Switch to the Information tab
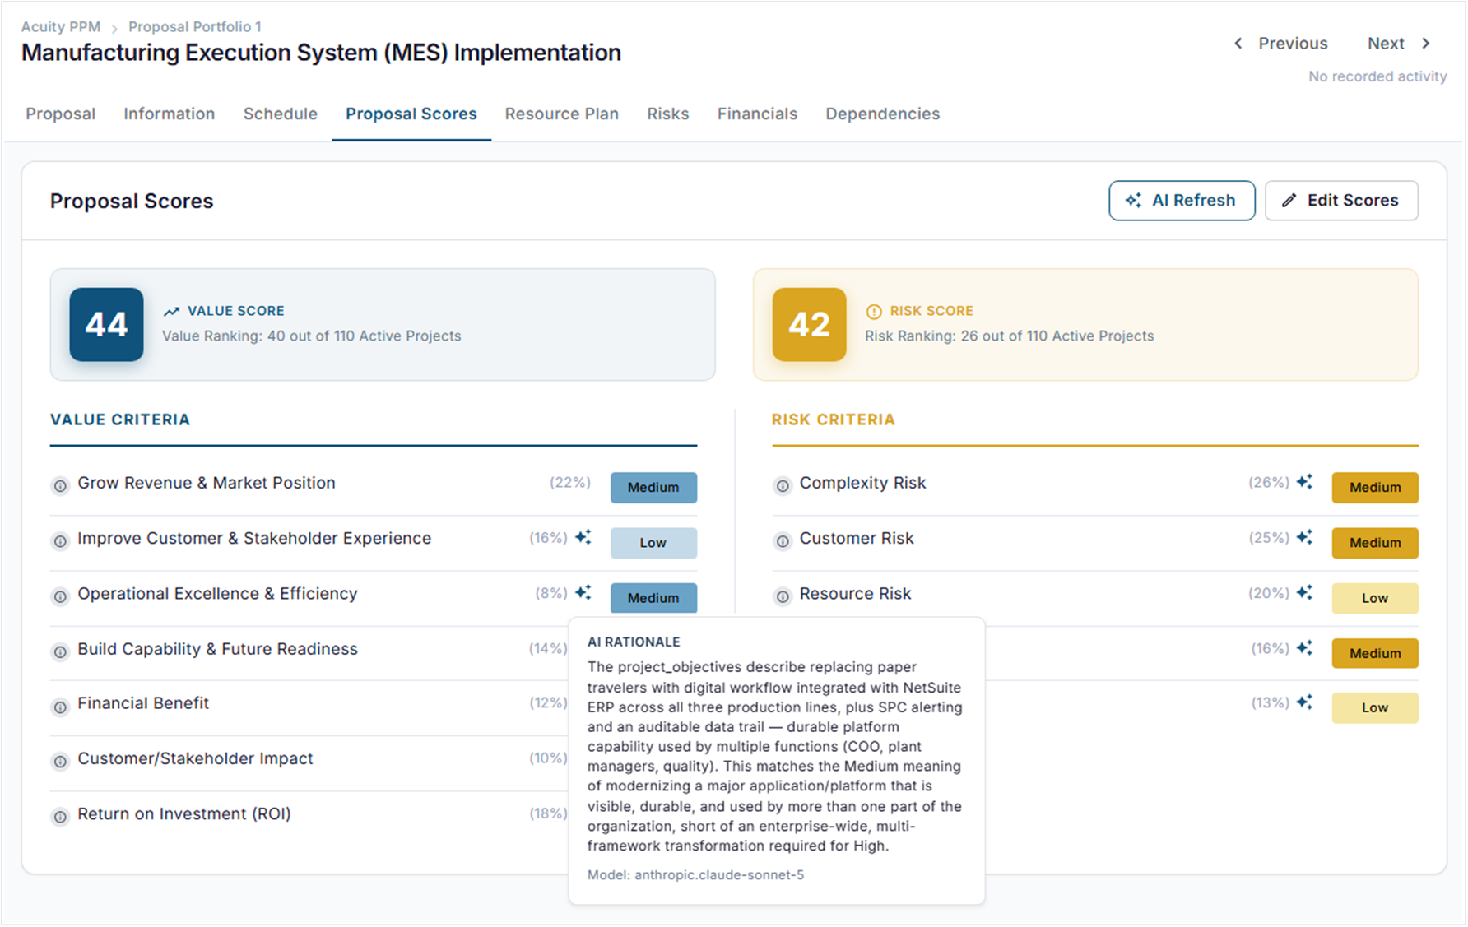1468x927 pixels. click(169, 114)
